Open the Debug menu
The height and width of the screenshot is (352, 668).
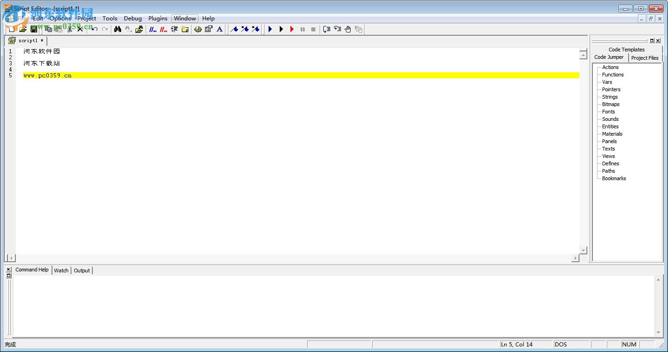[133, 19]
